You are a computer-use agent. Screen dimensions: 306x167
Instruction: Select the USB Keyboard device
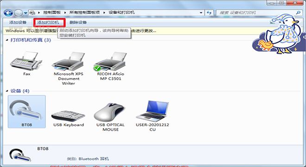pyautogui.click(x=68, y=116)
